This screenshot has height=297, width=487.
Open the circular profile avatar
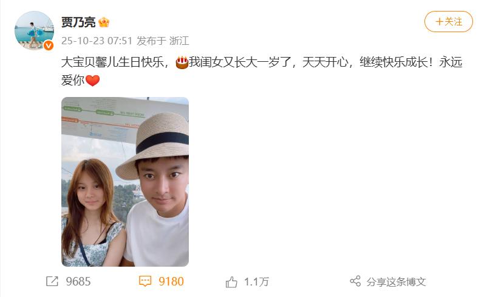coord(34,30)
